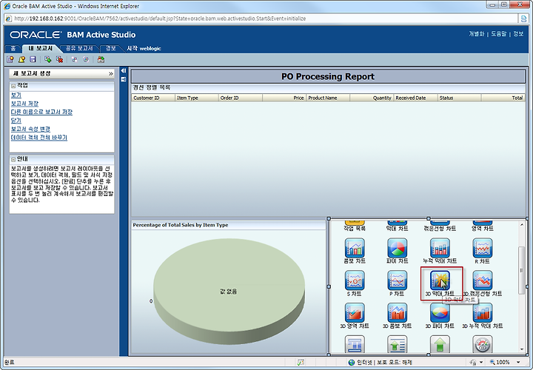Screen dimensions: 533x370
Task: Click the Received Date column header
Action: [415, 98]
